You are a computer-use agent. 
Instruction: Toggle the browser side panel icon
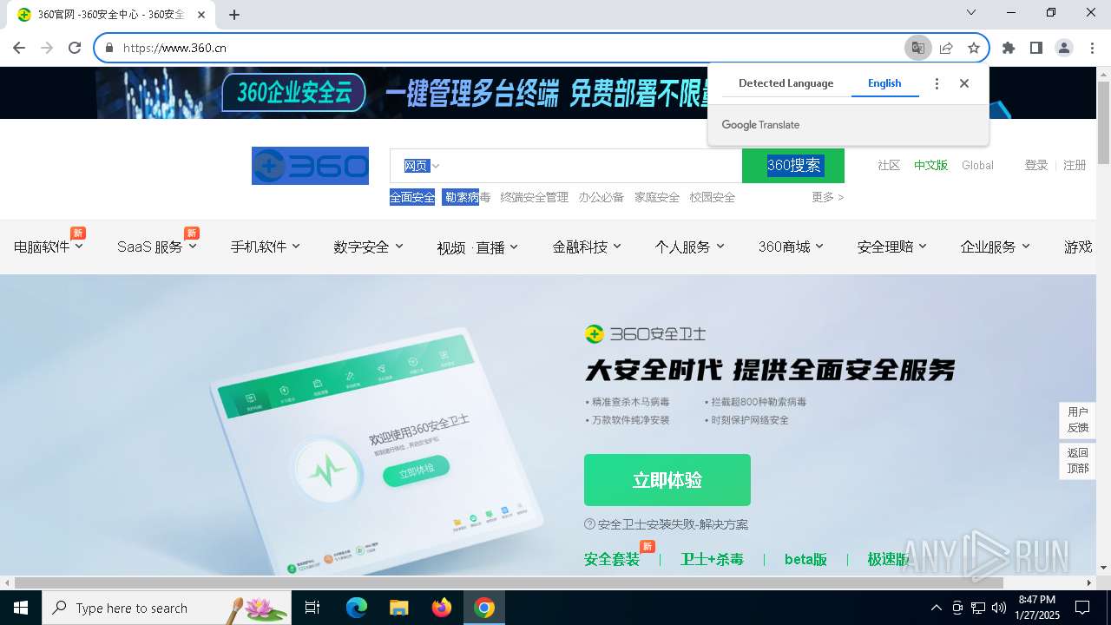click(1036, 48)
